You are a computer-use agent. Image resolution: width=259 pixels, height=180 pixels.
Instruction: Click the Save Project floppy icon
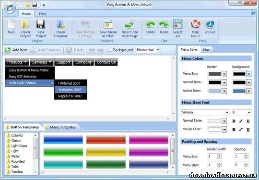[41, 24]
